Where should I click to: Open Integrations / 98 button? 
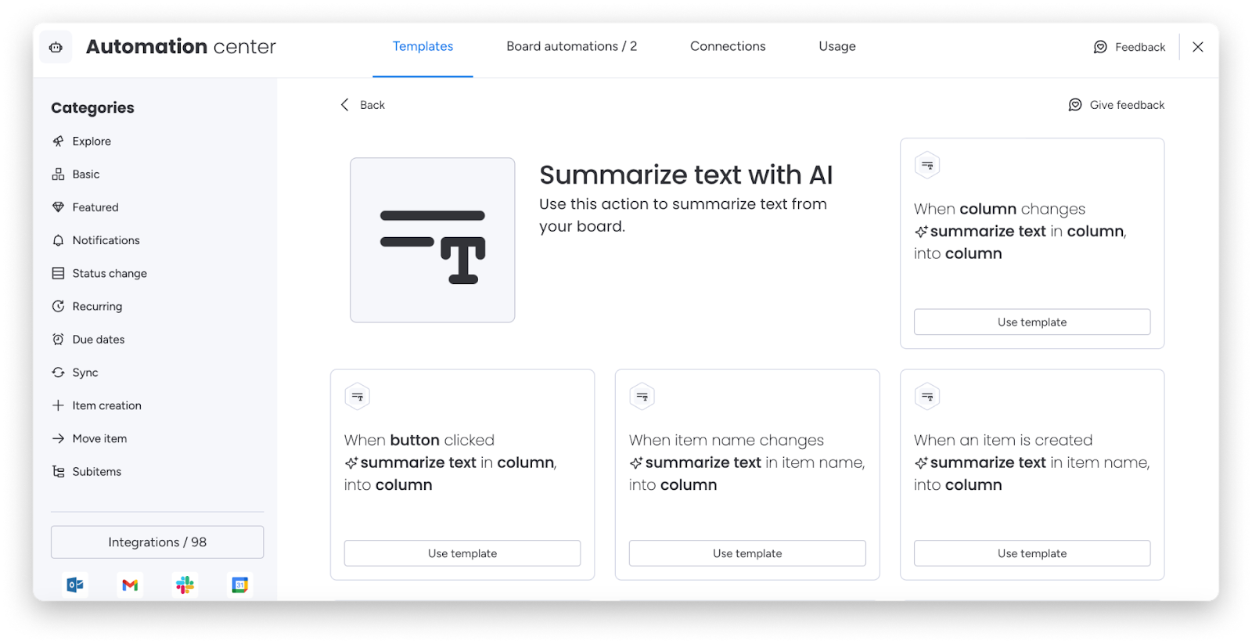click(x=157, y=542)
